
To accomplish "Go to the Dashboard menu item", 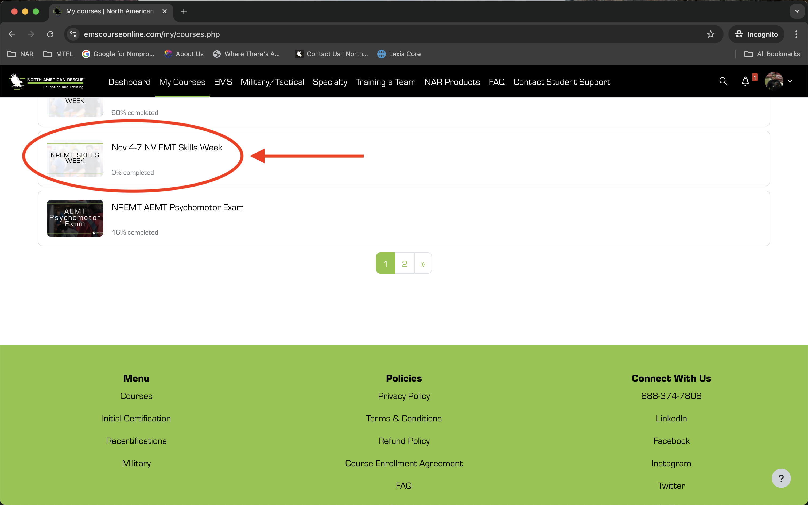I will tap(129, 82).
